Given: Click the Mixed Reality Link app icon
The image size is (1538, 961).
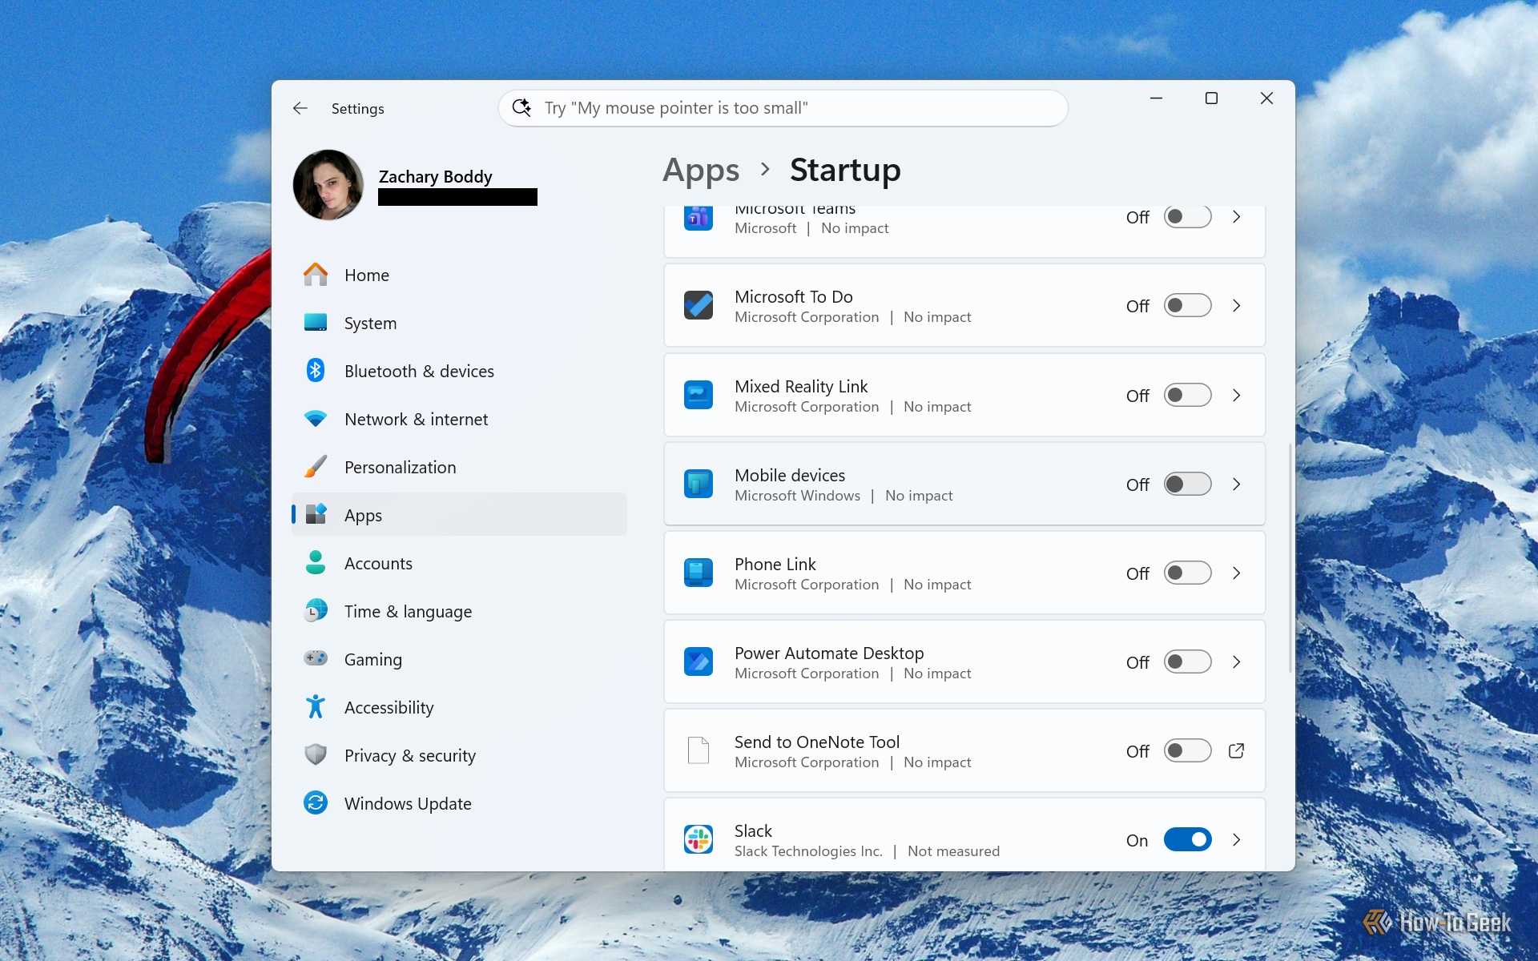Looking at the screenshot, I should (x=699, y=395).
